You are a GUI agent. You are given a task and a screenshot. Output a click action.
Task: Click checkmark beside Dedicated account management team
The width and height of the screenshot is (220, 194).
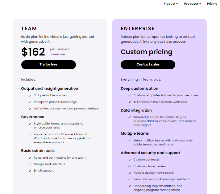click(x=130, y=179)
